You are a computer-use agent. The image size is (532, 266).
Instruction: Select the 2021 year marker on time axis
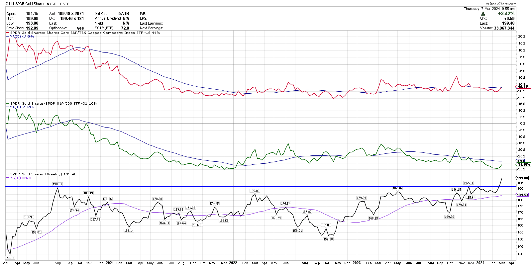(x=110, y=263)
